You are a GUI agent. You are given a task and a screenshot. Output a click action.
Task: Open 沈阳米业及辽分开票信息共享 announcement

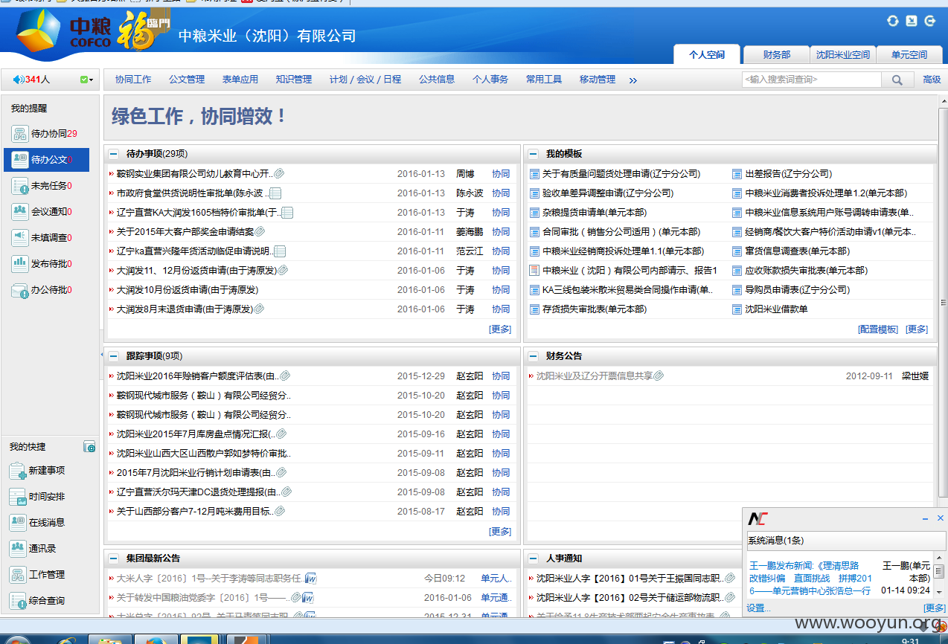[595, 376]
